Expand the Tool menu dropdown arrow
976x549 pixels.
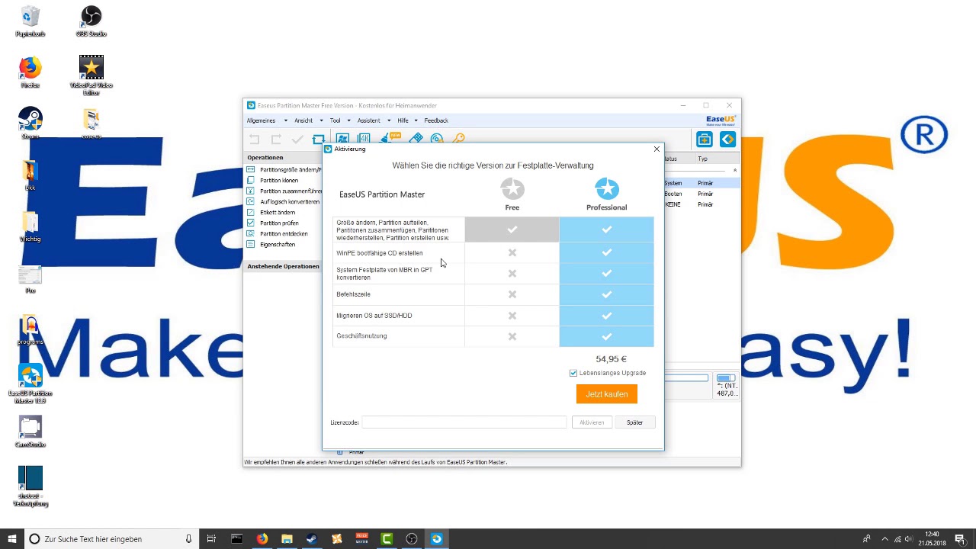click(348, 120)
